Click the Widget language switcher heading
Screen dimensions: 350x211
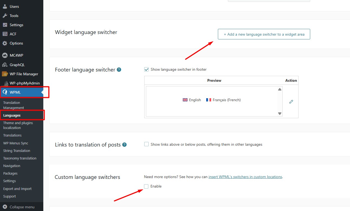click(x=86, y=32)
